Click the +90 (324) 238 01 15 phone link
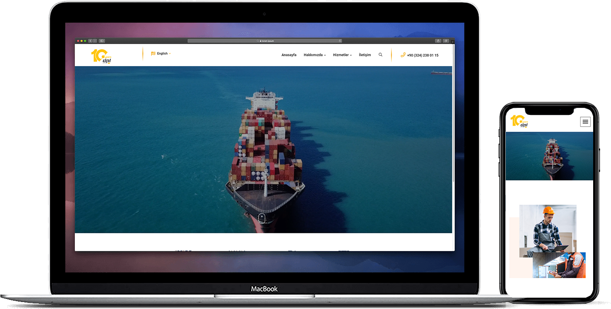 tap(423, 55)
